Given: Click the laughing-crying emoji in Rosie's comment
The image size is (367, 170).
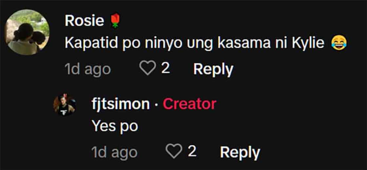Looking at the screenshot, I should [339, 44].
